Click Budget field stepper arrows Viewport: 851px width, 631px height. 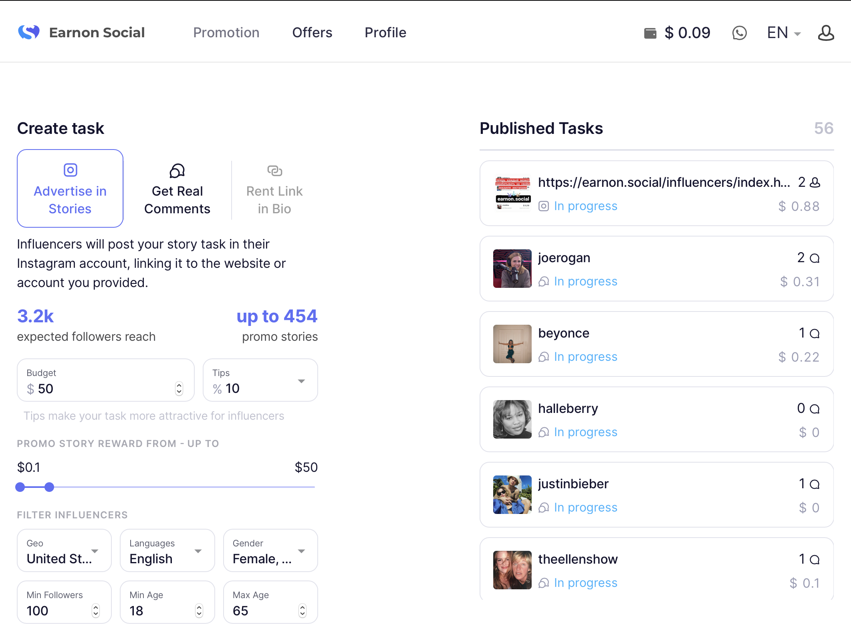click(179, 388)
